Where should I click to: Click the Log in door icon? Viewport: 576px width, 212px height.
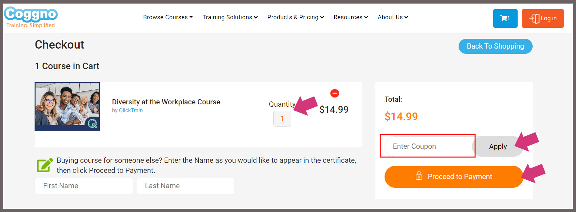tap(534, 18)
